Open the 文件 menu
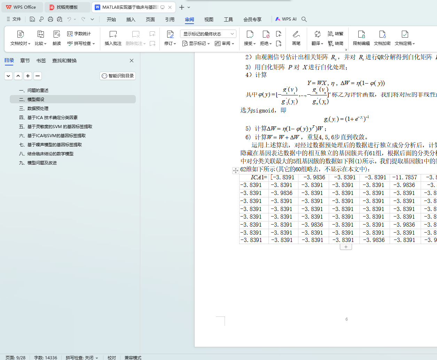Viewport: 437px width, 360px height. click(x=14, y=19)
